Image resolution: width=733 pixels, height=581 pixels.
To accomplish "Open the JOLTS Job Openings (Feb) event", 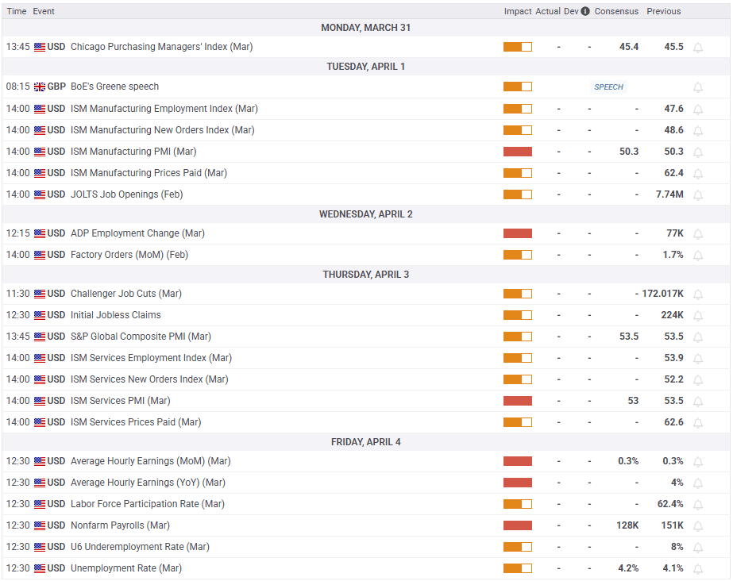I will (x=127, y=194).
